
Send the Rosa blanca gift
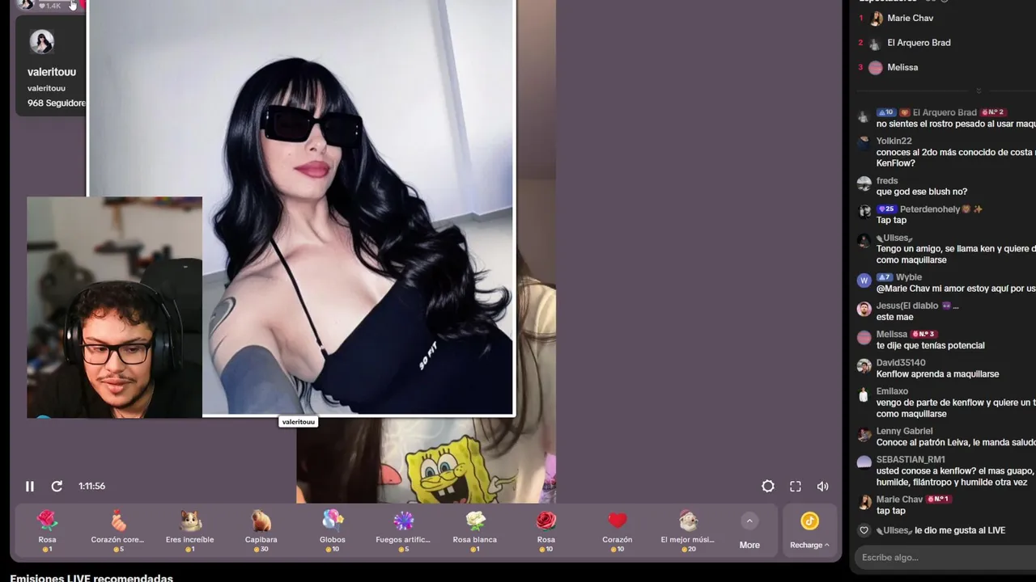tap(475, 531)
